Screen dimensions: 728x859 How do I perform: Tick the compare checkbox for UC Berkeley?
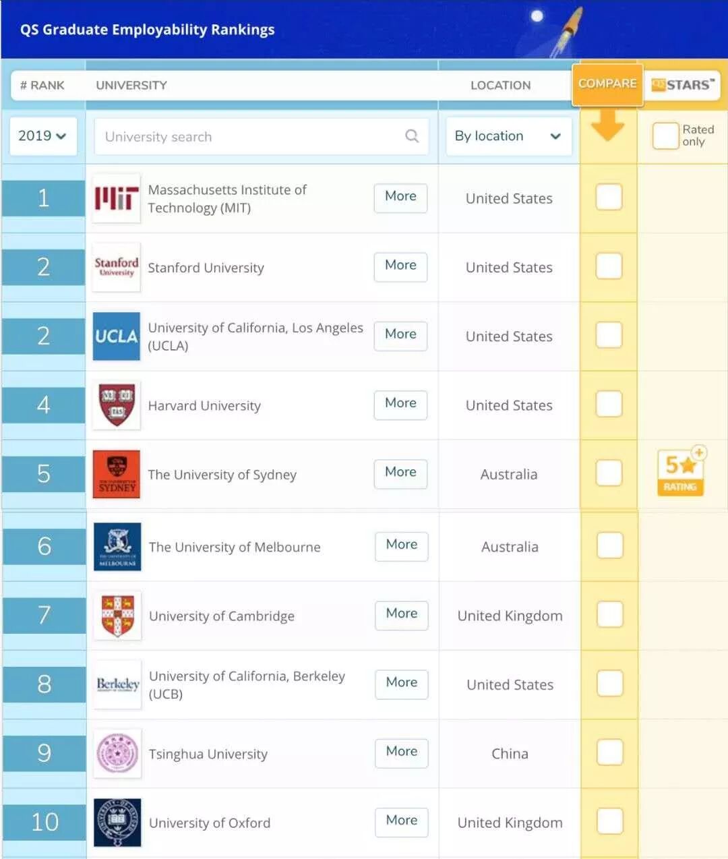click(x=610, y=683)
